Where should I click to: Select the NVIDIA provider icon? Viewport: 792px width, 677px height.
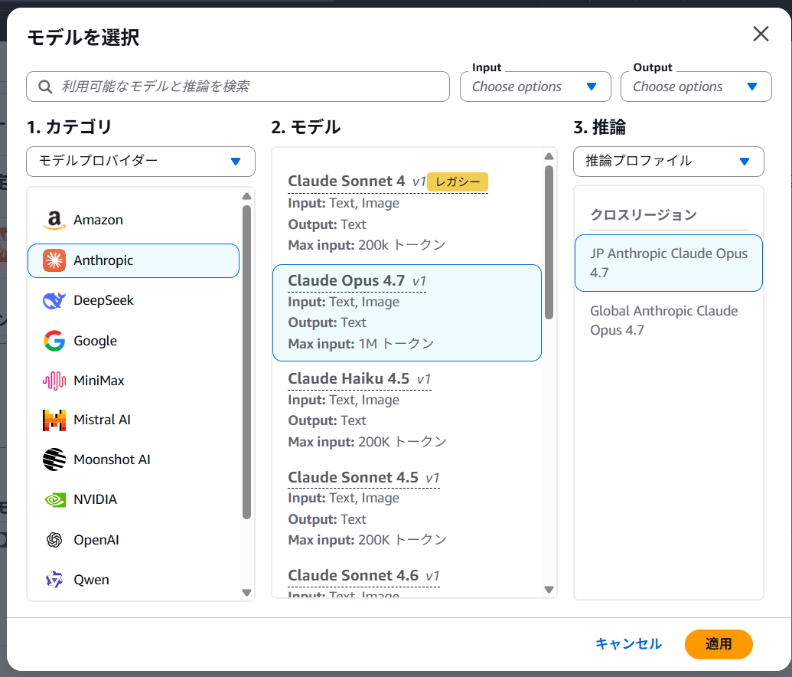click(54, 499)
